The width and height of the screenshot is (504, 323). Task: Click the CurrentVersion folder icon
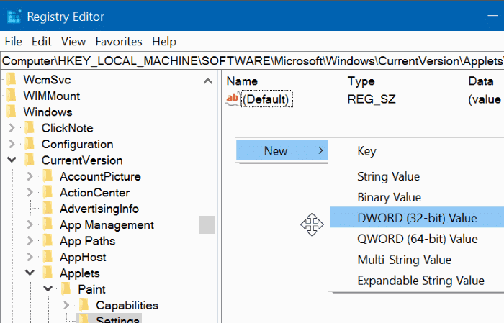[30, 160]
